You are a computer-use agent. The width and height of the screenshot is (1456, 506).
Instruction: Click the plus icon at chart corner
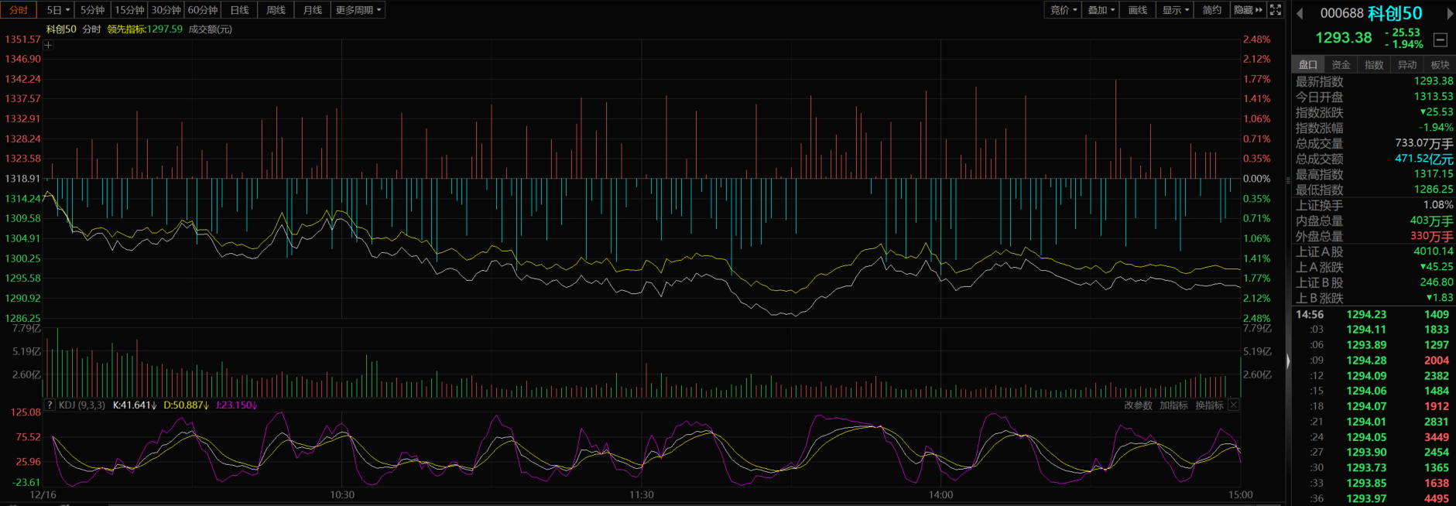pyautogui.click(x=48, y=45)
